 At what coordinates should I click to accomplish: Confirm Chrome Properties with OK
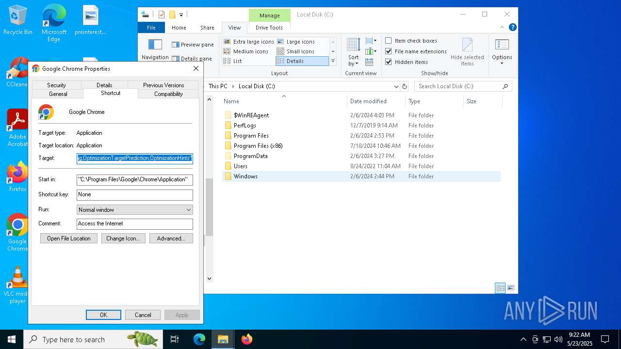coord(103,315)
